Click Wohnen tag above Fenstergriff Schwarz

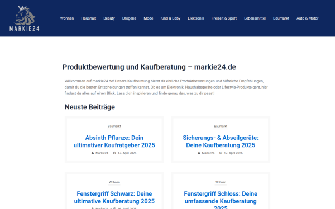click(114, 182)
